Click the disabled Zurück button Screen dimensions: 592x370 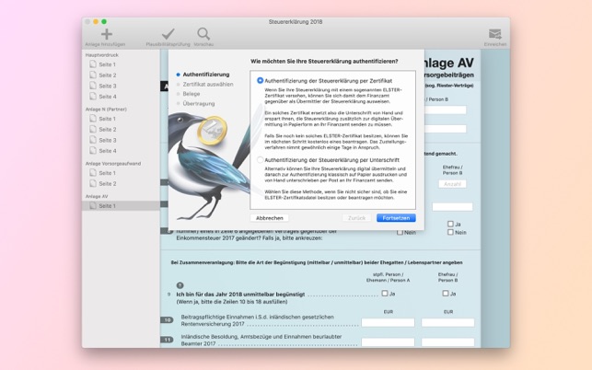pos(357,218)
